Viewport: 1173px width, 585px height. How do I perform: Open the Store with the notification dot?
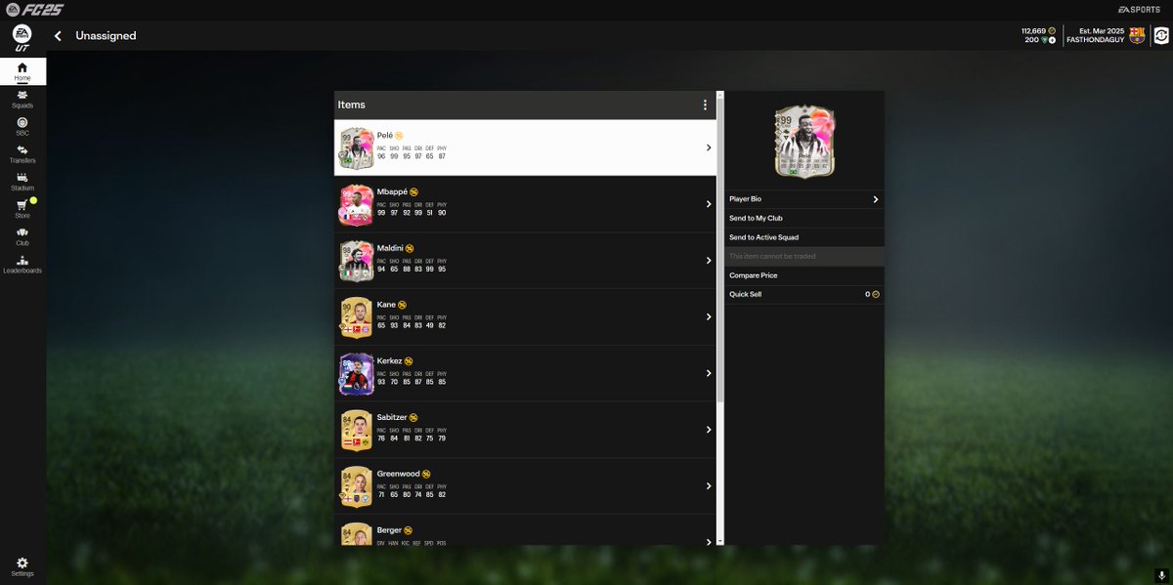tap(22, 210)
